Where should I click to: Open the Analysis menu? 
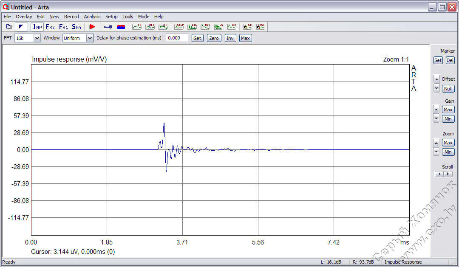[x=92, y=17]
